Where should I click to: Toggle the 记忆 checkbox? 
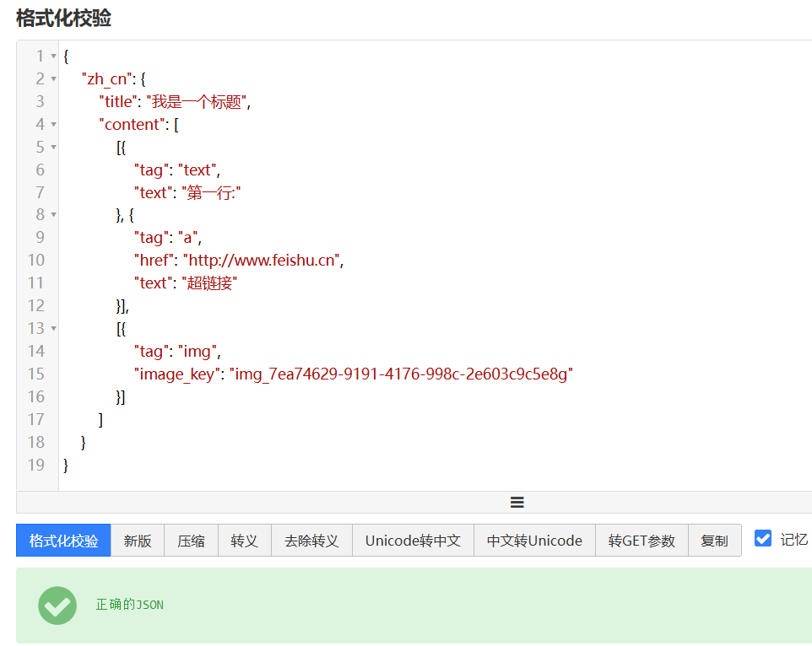[x=763, y=539]
